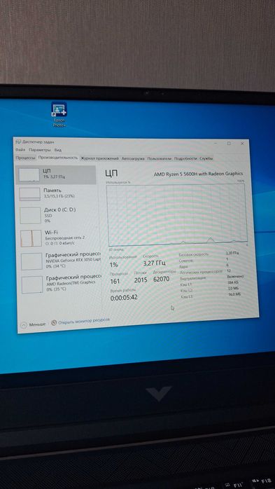Image resolution: width=275 pixels, height=489 pixels.
Task: Open the Подробности tab
Action: (x=185, y=158)
